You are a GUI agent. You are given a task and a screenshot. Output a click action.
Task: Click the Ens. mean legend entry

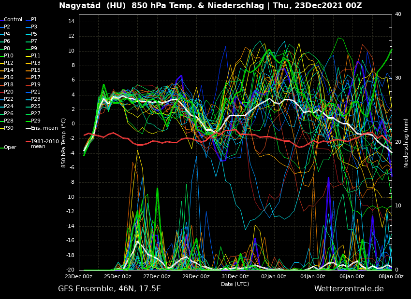[x=44, y=128]
